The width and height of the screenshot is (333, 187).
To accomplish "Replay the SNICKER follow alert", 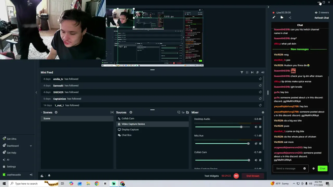I will [260, 92].
